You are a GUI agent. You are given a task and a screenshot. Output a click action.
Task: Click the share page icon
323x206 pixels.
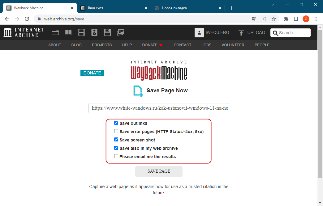[264, 19]
